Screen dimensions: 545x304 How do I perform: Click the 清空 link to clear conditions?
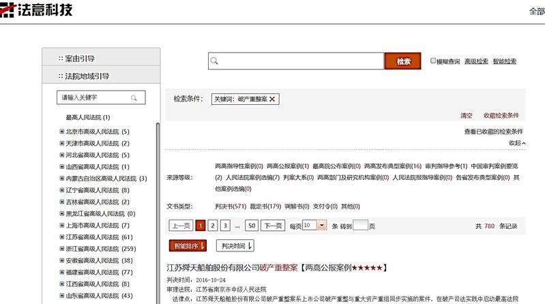467,116
